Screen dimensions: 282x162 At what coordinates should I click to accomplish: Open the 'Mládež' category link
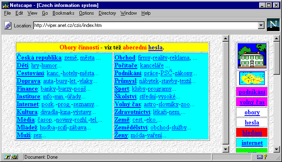[27, 127]
